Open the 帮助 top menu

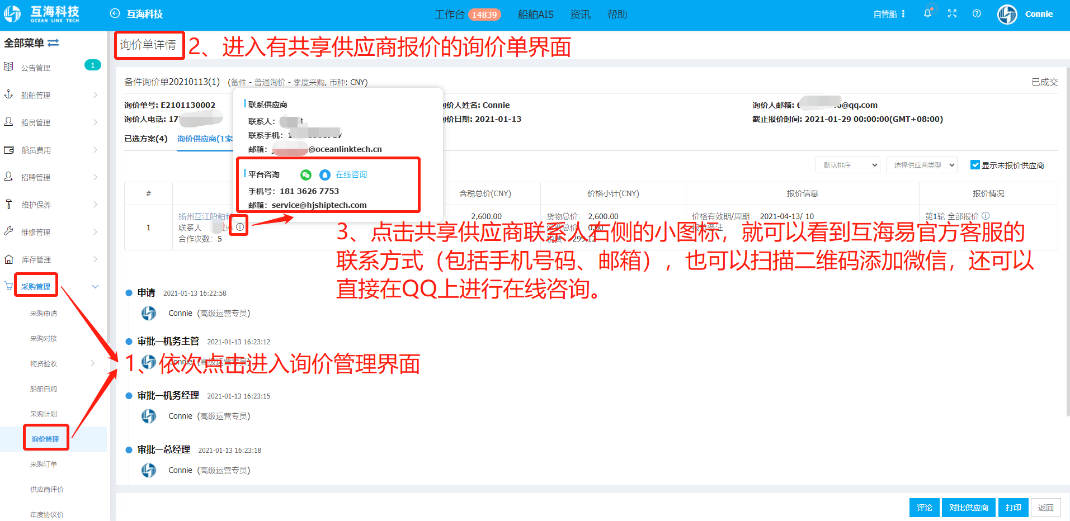tap(617, 15)
